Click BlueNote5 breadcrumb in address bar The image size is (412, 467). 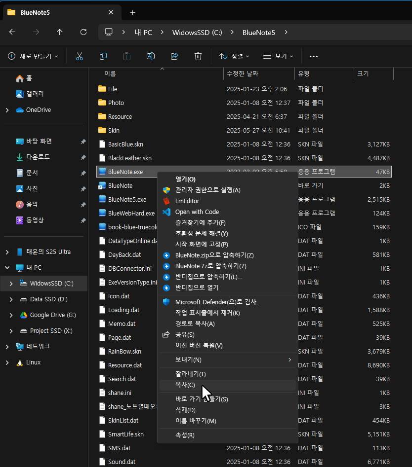(x=259, y=33)
